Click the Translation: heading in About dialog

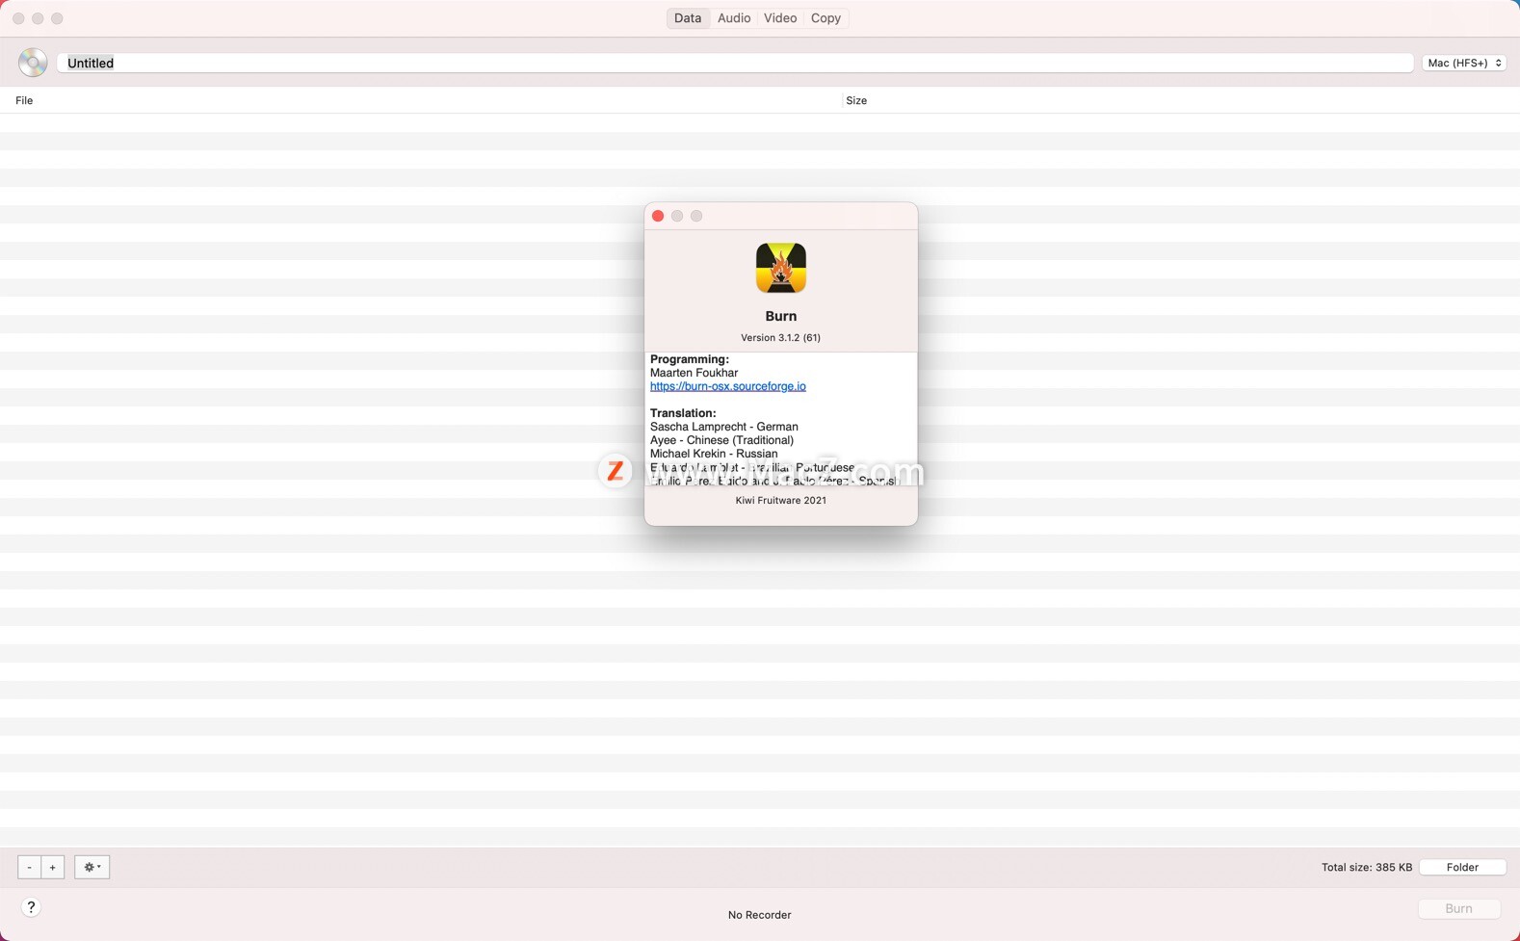coord(683,413)
